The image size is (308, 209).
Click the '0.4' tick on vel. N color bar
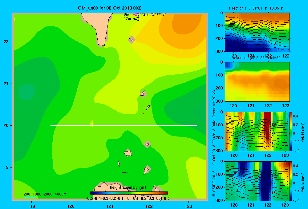pos(295,116)
